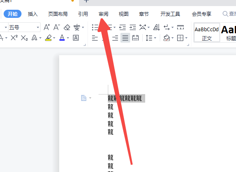Click the increase indent icon
The image size is (236, 172).
pyautogui.click(x=133, y=28)
